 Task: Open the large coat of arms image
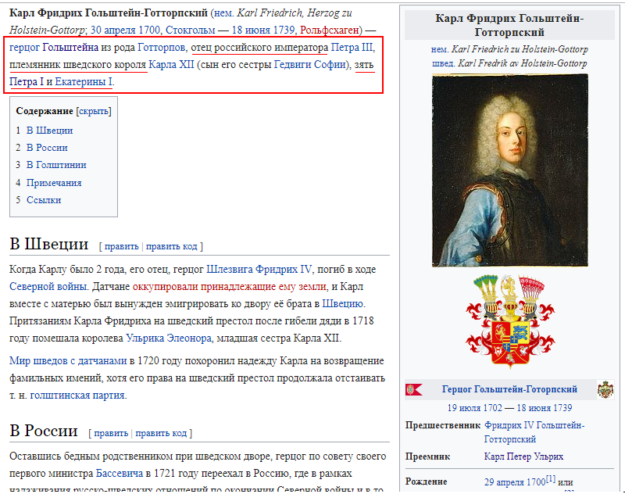point(510,321)
